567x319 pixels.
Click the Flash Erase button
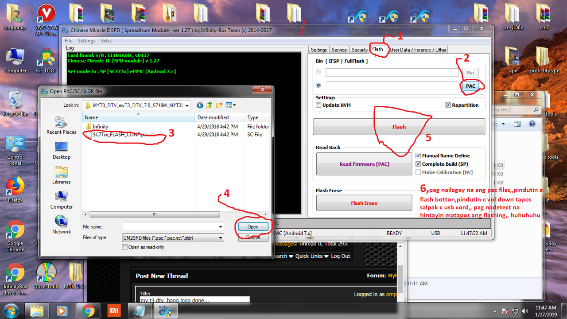point(364,203)
